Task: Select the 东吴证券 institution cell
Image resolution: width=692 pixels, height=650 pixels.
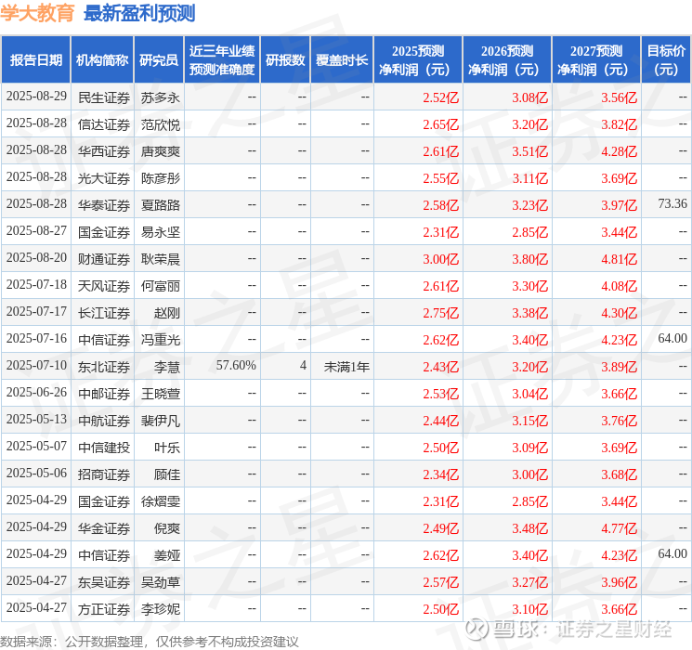Action: pyautogui.click(x=104, y=582)
